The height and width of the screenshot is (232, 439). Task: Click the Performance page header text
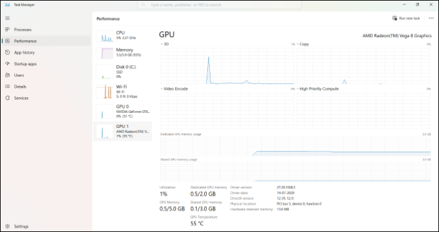[x=108, y=19]
